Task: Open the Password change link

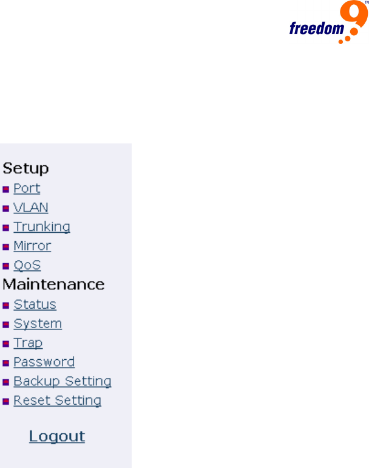Action: click(x=44, y=362)
